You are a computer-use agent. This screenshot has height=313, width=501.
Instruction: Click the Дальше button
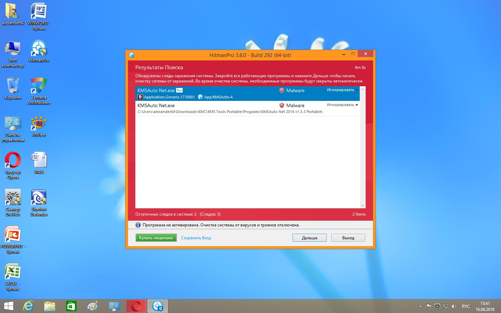310,238
